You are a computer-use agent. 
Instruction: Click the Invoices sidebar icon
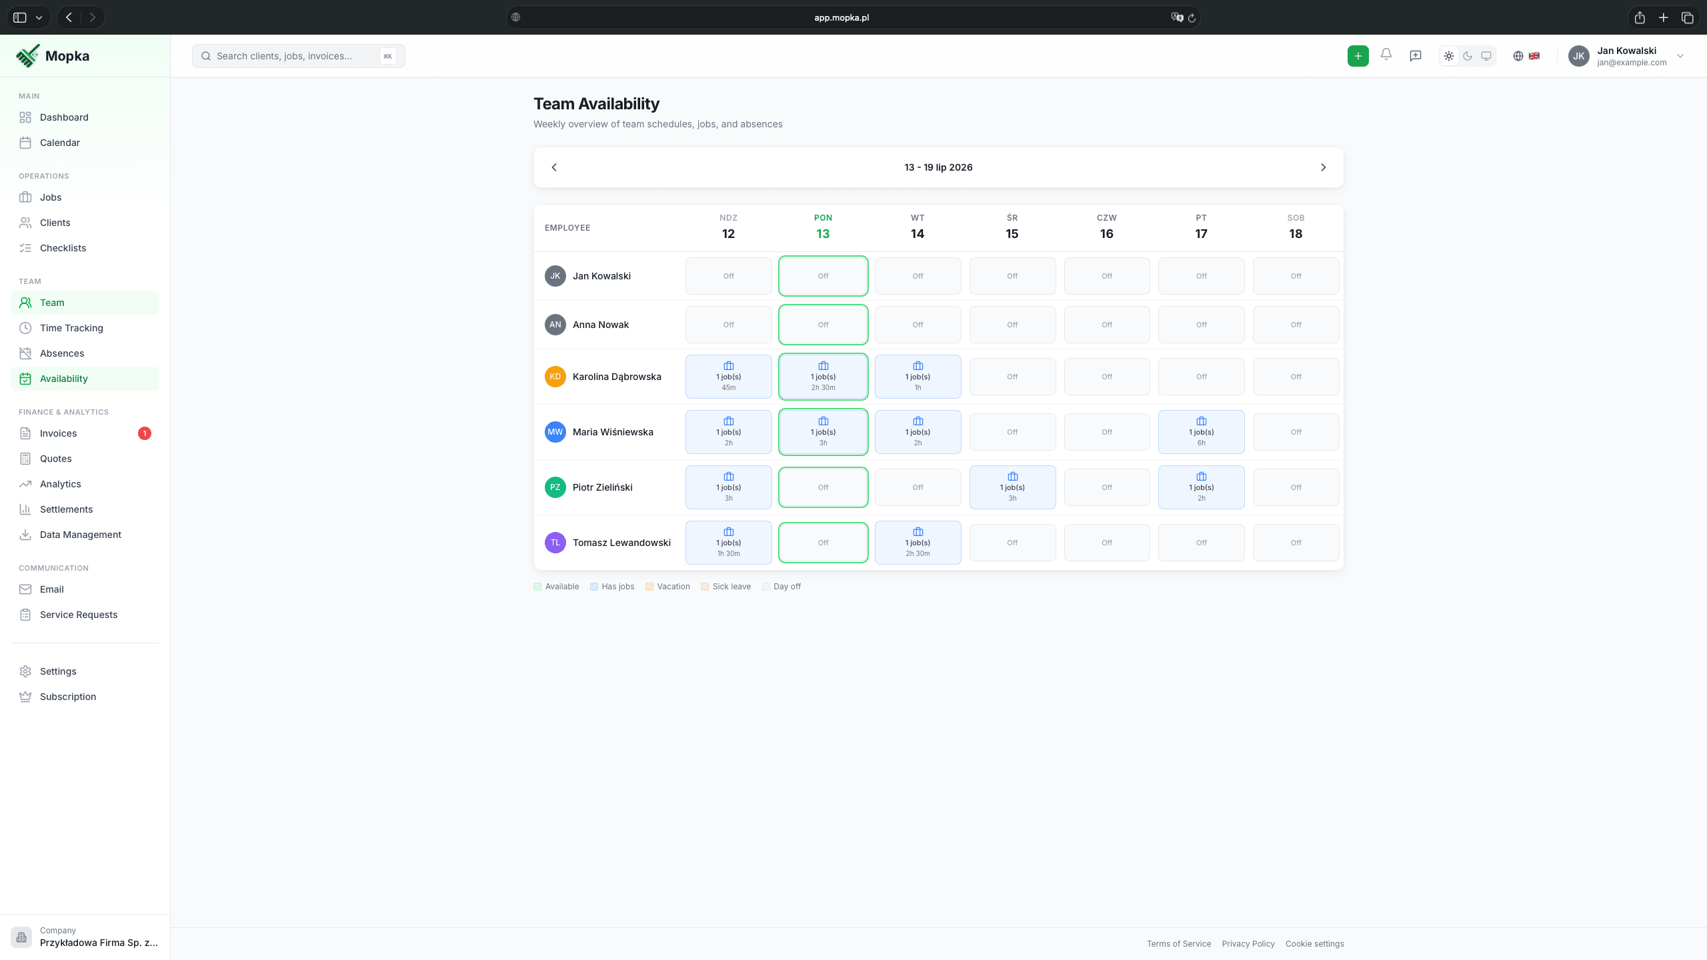pyautogui.click(x=25, y=433)
